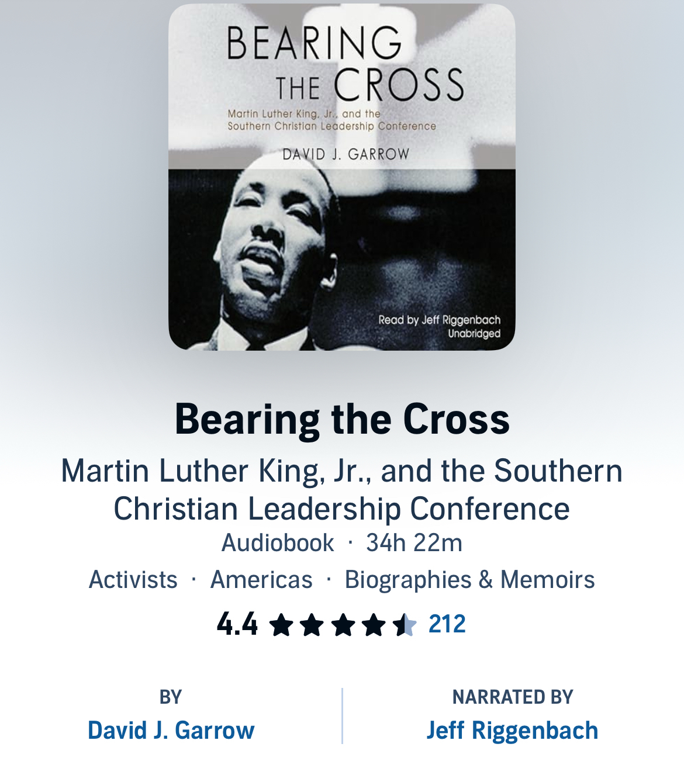
Task: Click the Martin Luther King, Jr. subtitle text
Action: [342, 490]
